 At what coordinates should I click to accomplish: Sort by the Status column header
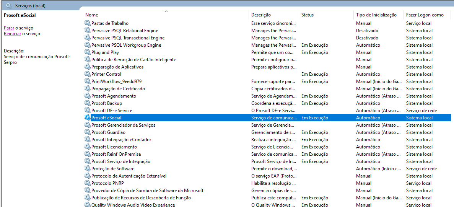[307, 15]
